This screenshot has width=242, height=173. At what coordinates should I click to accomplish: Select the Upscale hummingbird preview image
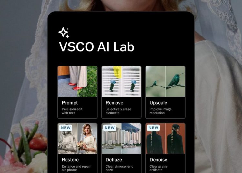[165, 81]
